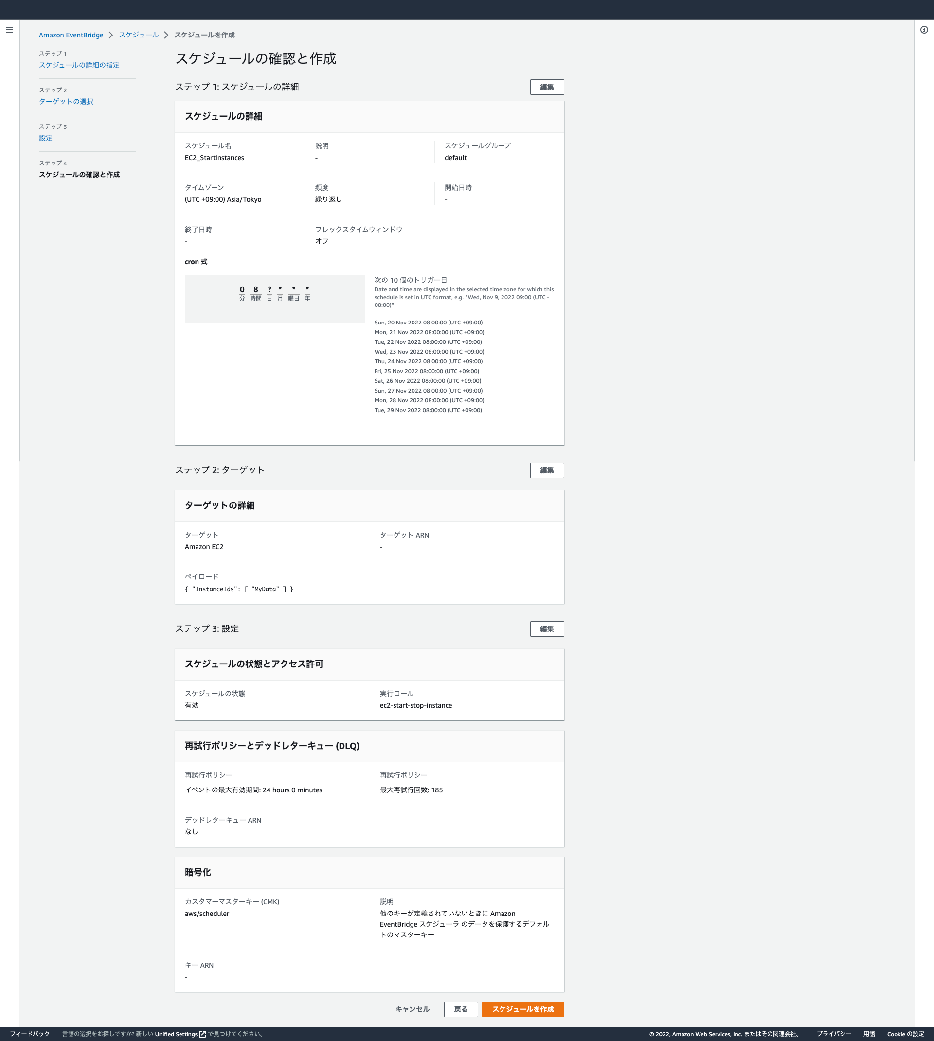Click 編集 for ステップ 2 targets
The image size is (934, 1041).
click(547, 470)
